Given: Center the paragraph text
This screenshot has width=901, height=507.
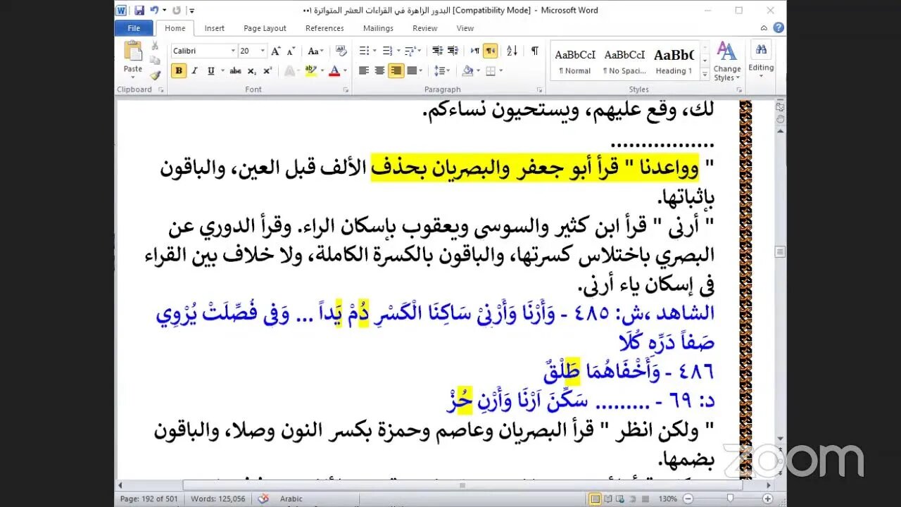Looking at the screenshot, I should click(x=379, y=70).
